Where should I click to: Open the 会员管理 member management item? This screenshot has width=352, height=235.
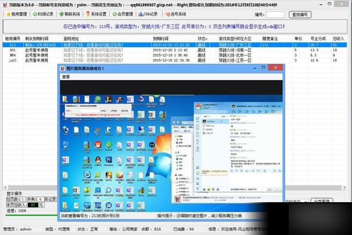pos(123,14)
